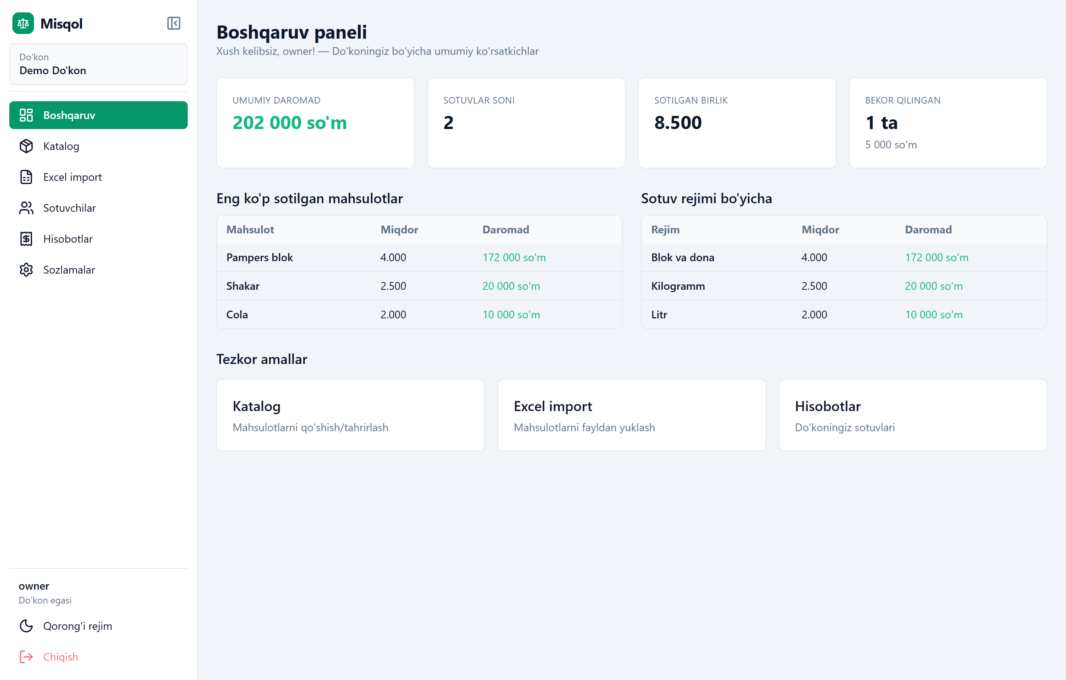1066x680 pixels.
Task: Click the Kilogramm mode row
Action: tap(844, 286)
